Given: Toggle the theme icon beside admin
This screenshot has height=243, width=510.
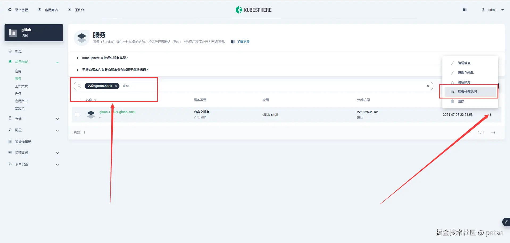Looking at the screenshot, I should click(465, 10).
